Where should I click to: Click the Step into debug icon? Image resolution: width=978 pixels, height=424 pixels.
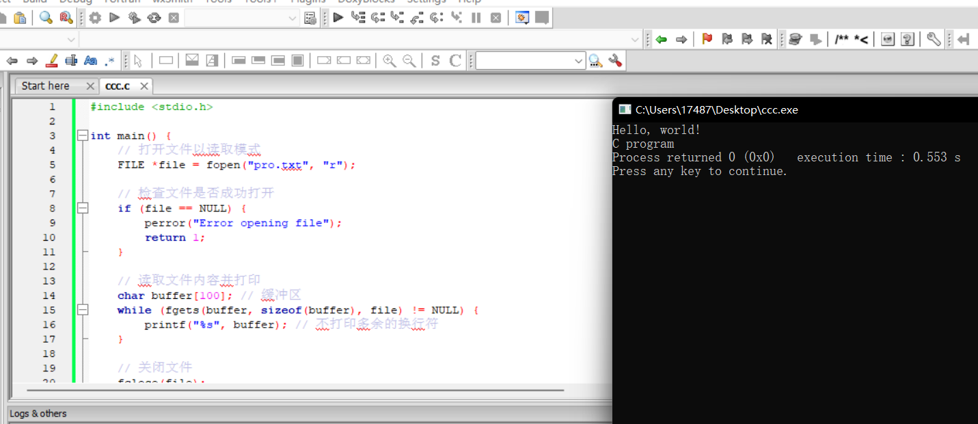(x=397, y=18)
